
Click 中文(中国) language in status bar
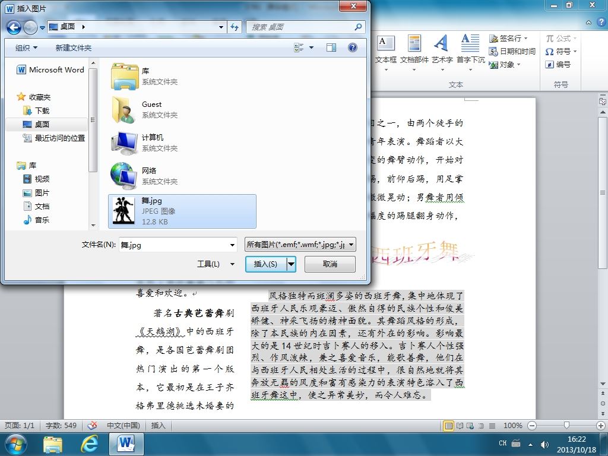tap(123, 425)
